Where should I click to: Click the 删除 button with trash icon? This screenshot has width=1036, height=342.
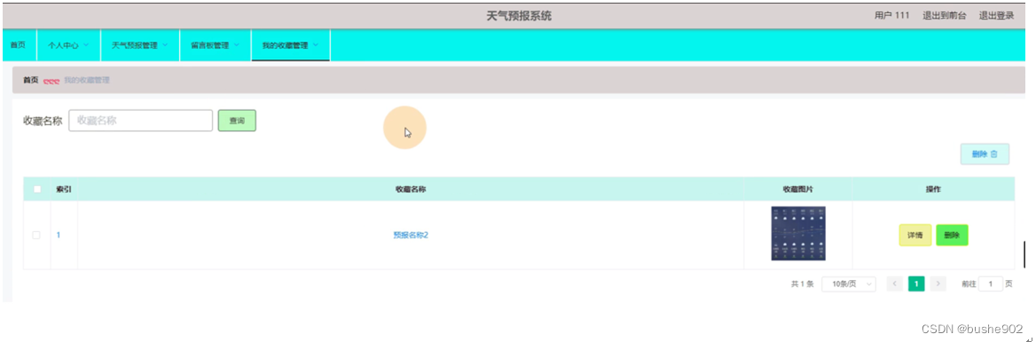[985, 154]
